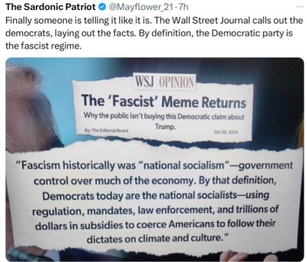Open the 7h timestamp permalink
Screen dimensions: 307x262
[183, 7]
